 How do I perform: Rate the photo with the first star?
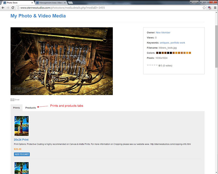point(148,65)
